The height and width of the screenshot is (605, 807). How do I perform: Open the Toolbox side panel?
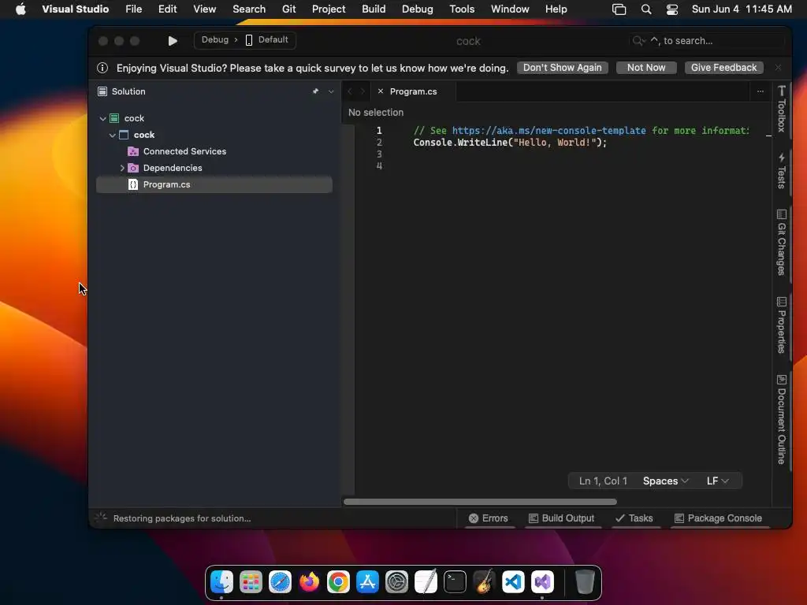781,109
